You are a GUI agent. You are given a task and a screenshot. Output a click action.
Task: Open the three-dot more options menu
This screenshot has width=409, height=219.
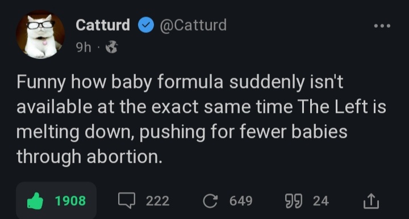[x=382, y=26]
